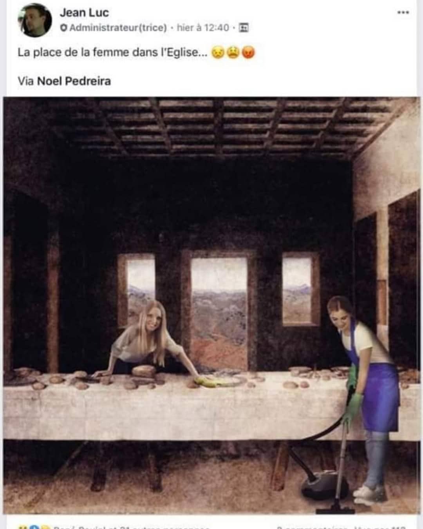Click the admin badge icon beside Administrateur(trice)
The width and height of the screenshot is (423, 529).
(63, 28)
